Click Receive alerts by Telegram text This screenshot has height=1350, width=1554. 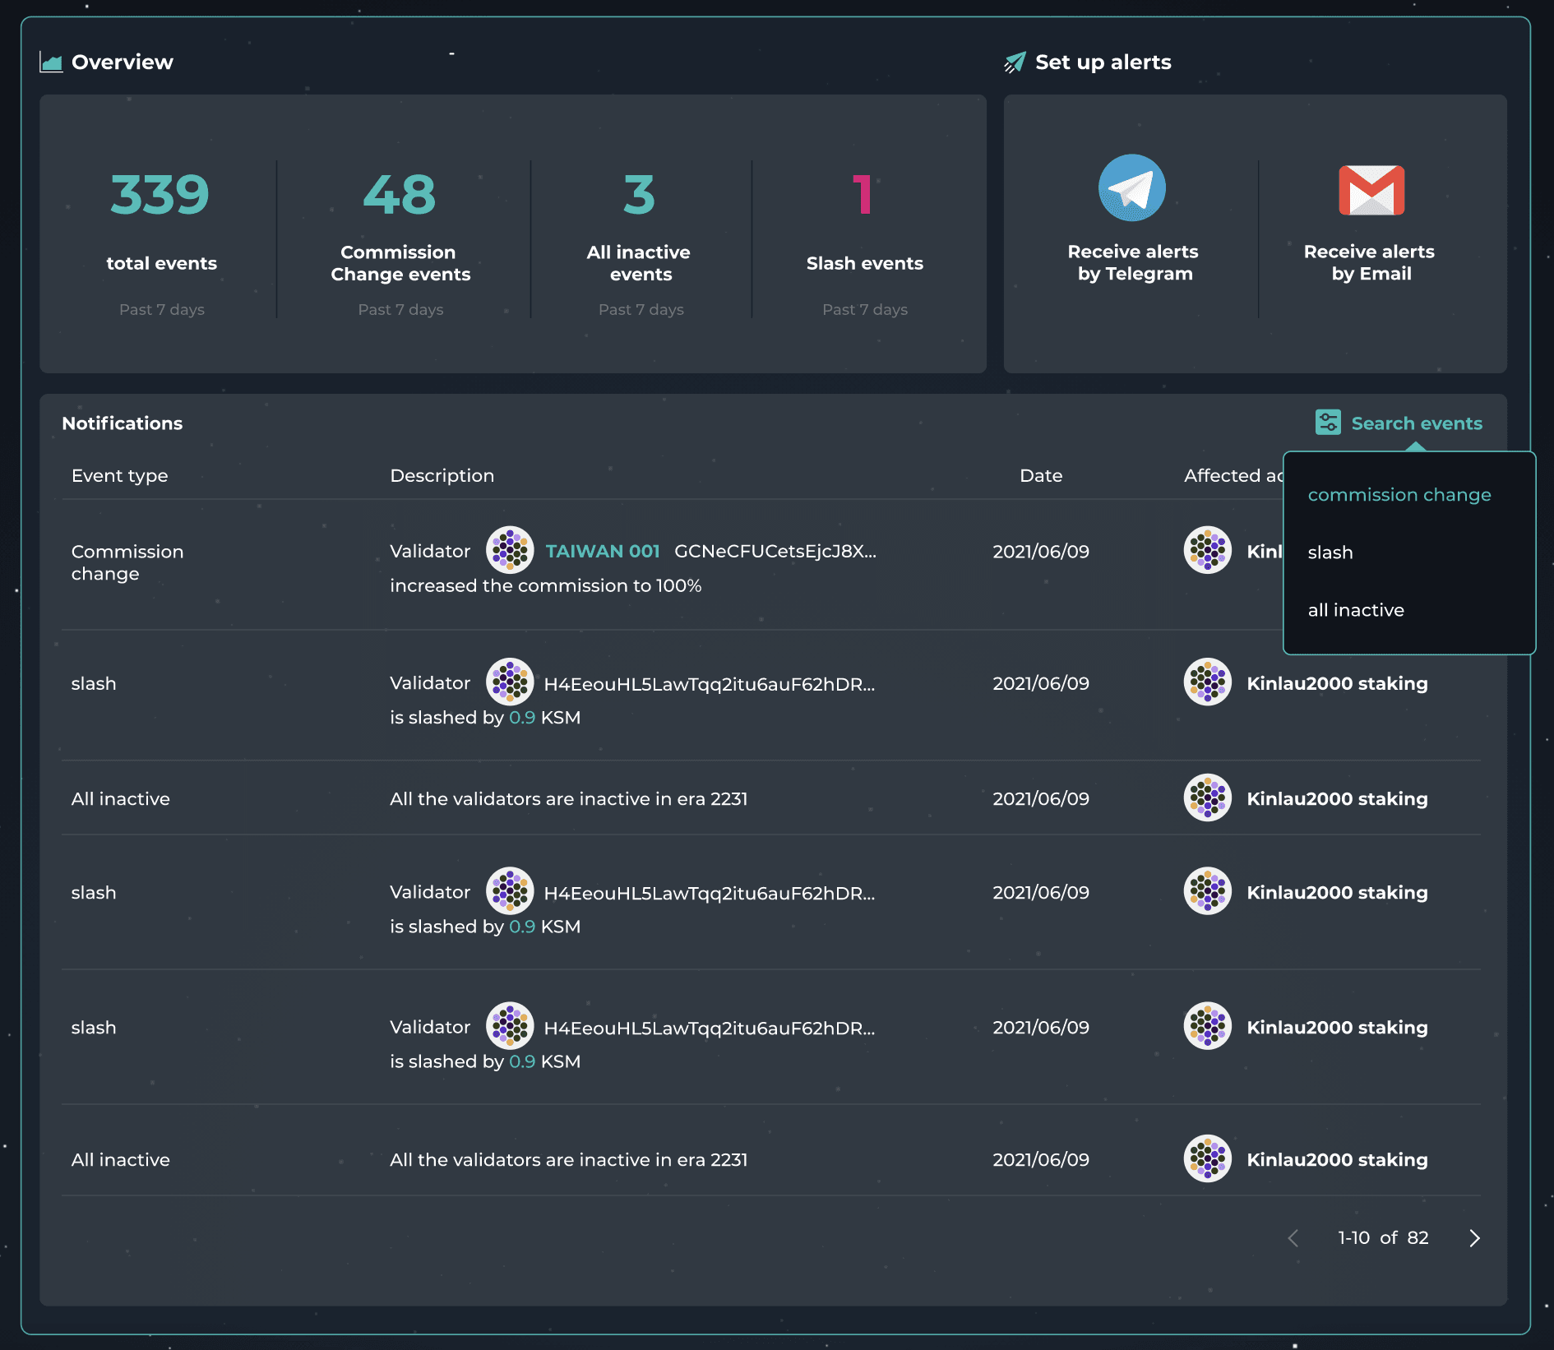[x=1133, y=262]
